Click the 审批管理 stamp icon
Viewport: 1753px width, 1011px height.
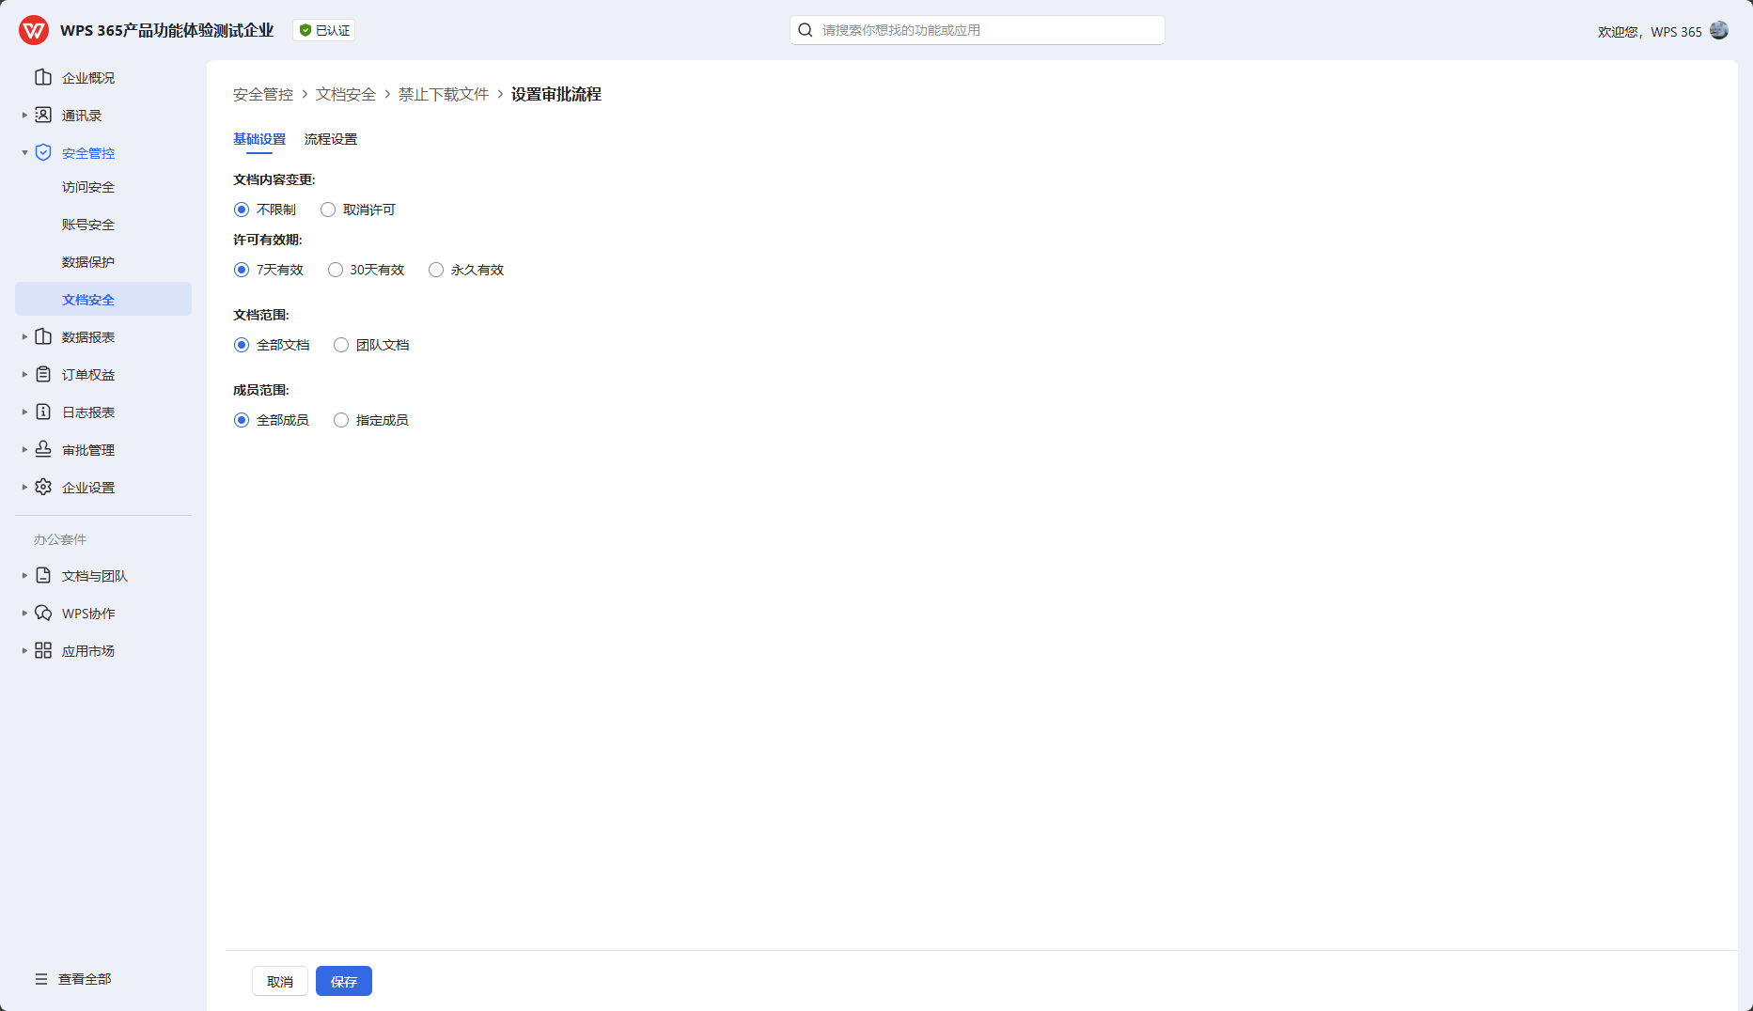[x=43, y=449]
